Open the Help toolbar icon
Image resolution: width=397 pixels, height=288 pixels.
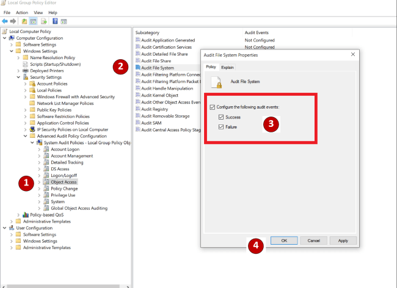pos(55,21)
